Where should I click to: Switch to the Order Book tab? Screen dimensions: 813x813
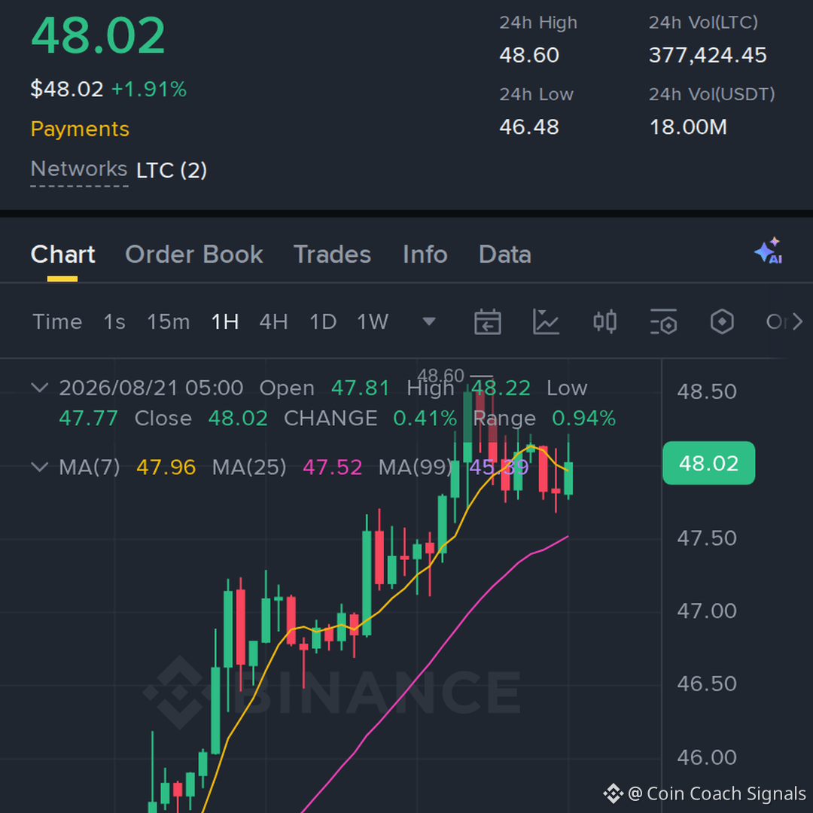click(x=194, y=254)
